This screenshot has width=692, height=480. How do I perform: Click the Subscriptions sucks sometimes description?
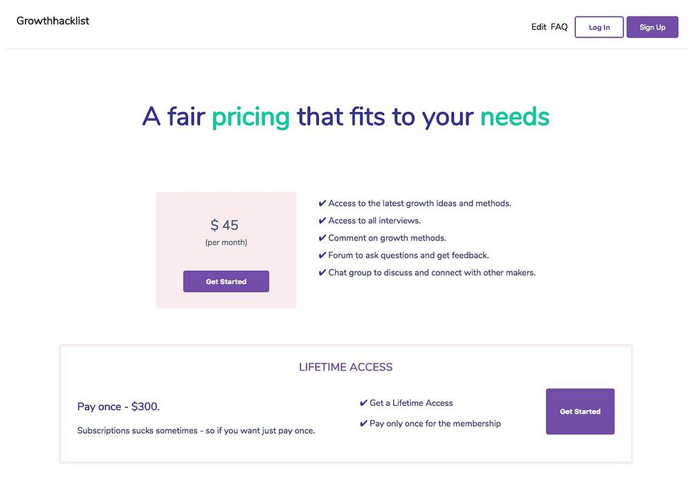[x=196, y=431]
